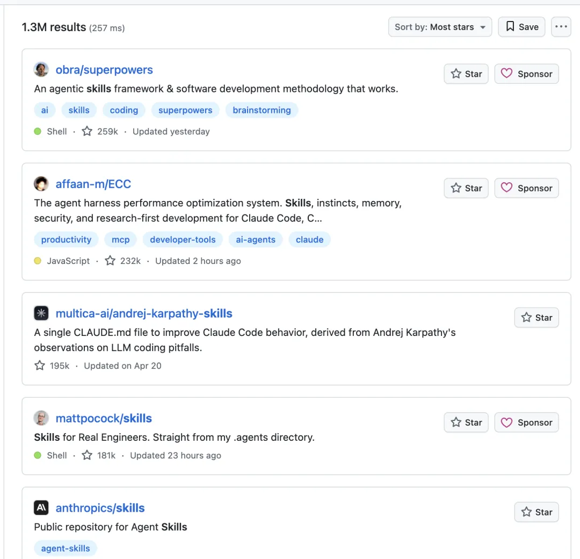Click the 'Updated 2 hours ago' text
Image resolution: width=580 pixels, height=559 pixels.
click(x=198, y=261)
